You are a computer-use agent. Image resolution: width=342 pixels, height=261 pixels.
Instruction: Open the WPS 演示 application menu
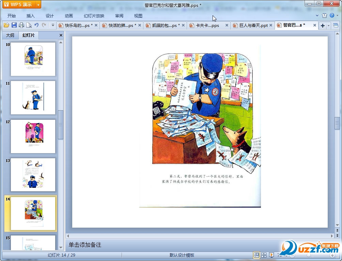click(x=19, y=4)
